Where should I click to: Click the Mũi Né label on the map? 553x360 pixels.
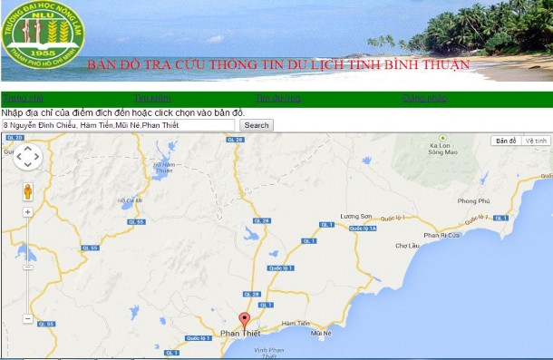point(321,333)
